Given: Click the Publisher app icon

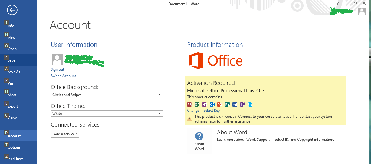Looking at the screenshot, I should pyautogui.click(x=227, y=105).
